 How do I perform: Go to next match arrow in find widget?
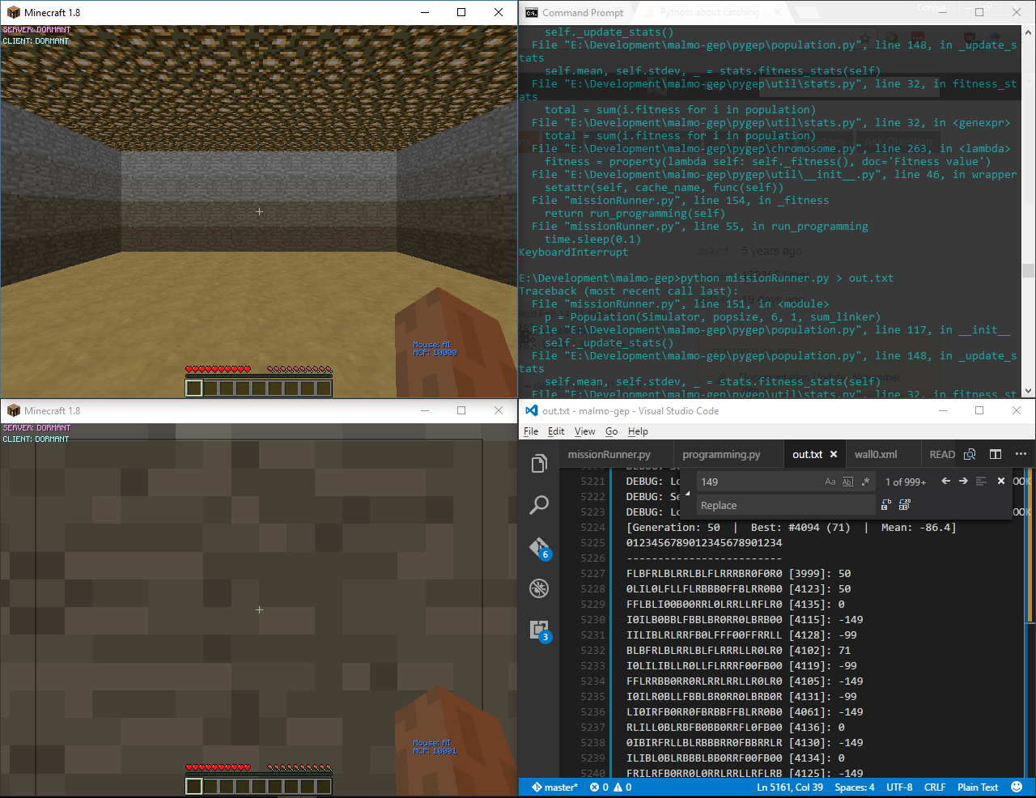[x=963, y=481]
